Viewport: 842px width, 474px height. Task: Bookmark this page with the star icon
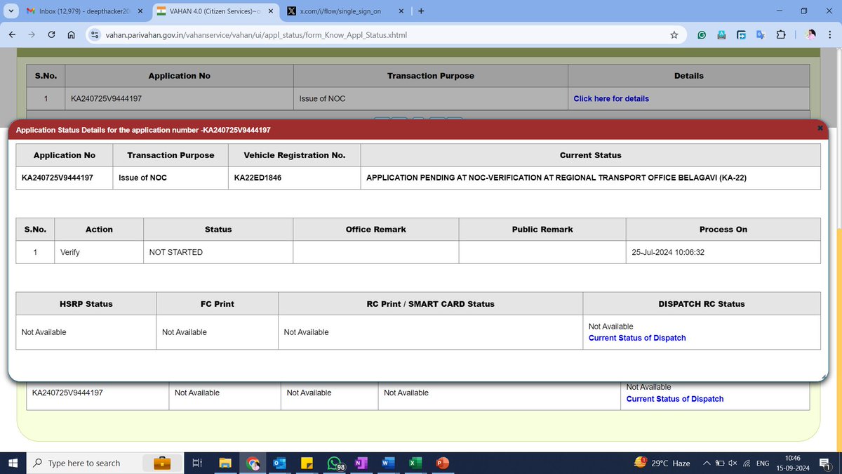click(674, 34)
